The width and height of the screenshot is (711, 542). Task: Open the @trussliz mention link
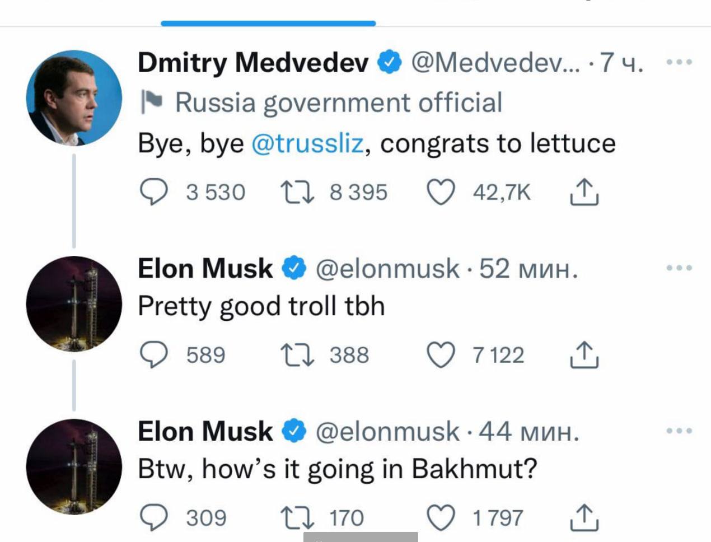click(307, 144)
